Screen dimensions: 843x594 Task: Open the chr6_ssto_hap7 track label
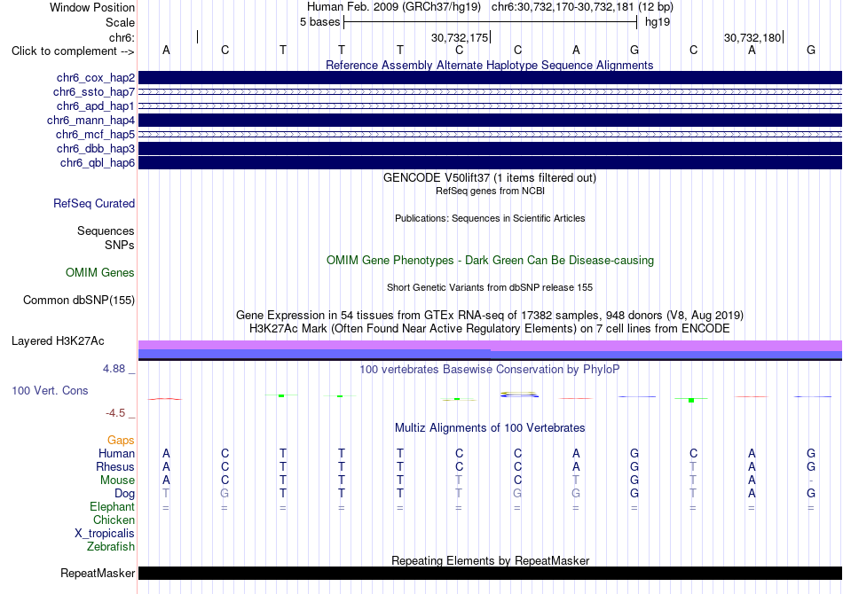tap(94, 92)
